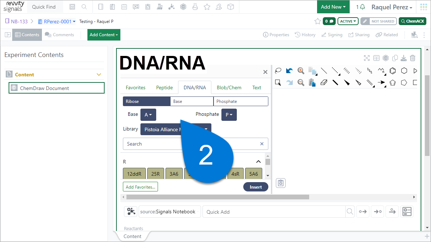Select the double bond tool
Screen dimensions: 431x242
(x=370, y=82)
